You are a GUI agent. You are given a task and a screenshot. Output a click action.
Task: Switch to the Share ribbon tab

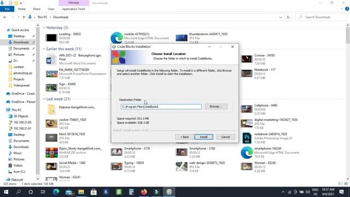[x=37, y=9]
